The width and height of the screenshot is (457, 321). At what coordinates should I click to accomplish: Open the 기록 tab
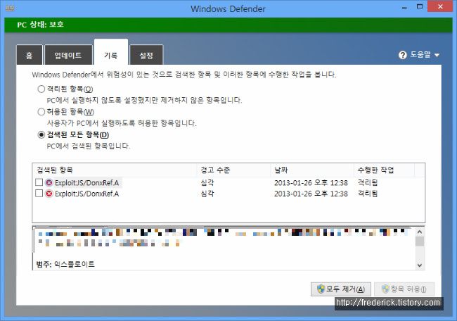click(x=111, y=53)
